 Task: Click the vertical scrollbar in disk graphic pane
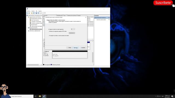(93, 57)
